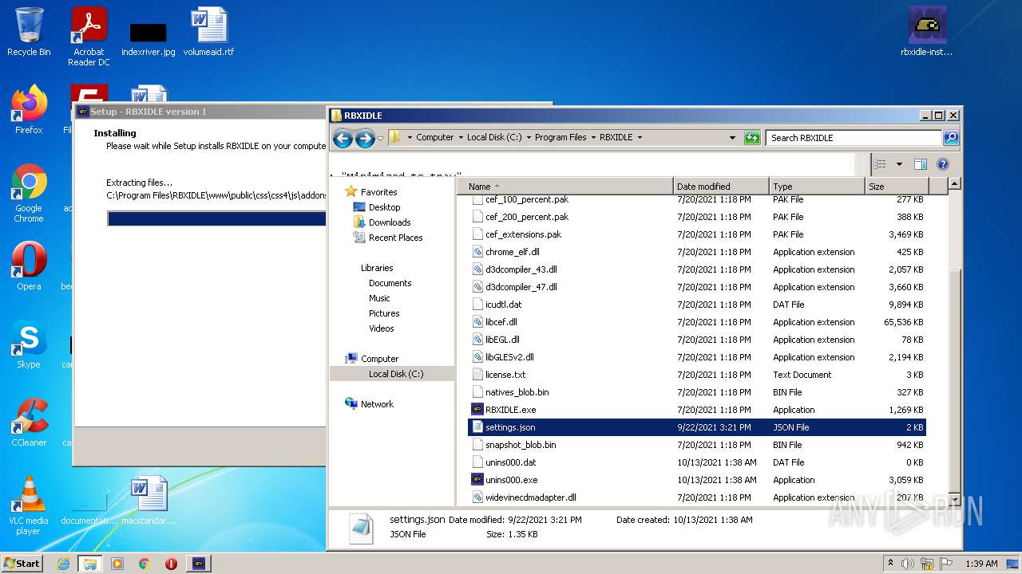Open VLC media player shortcut

(29, 505)
